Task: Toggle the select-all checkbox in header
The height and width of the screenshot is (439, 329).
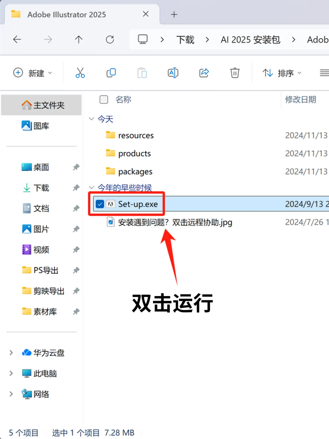Action: point(104,99)
